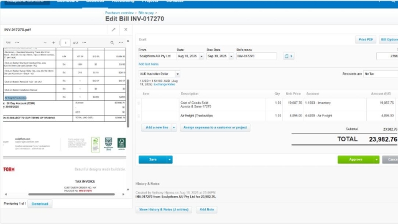Screen dimensions: 398x224
Task: Follow the Purchases overview breadcrumb
Action: (119, 12)
